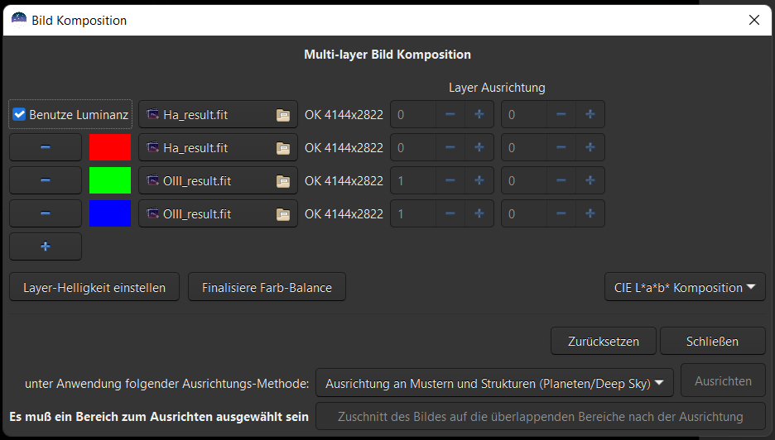This screenshot has width=775, height=440.
Task: Click first alignment field of luminance layer
Action: [x=413, y=115]
